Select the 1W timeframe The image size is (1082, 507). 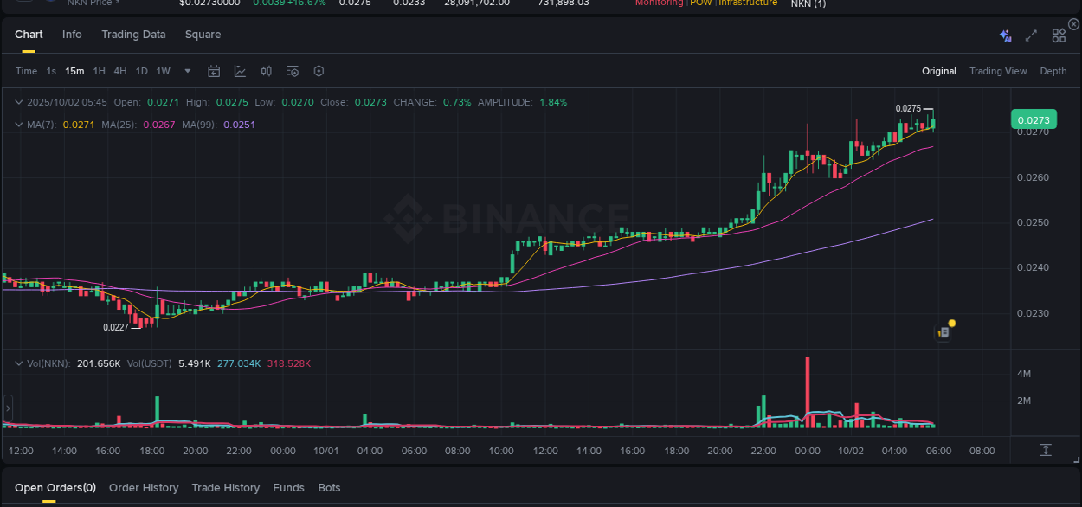coord(163,71)
